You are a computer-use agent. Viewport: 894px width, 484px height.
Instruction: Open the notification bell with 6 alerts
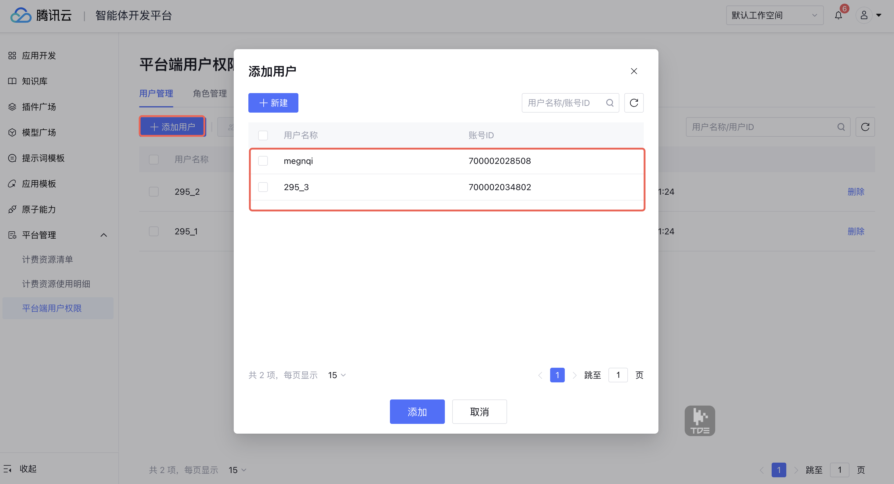click(838, 15)
